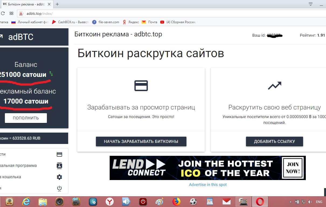326x207 pixels.
Task: Click the adBTC logo in sidebar
Action: coord(20,37)
